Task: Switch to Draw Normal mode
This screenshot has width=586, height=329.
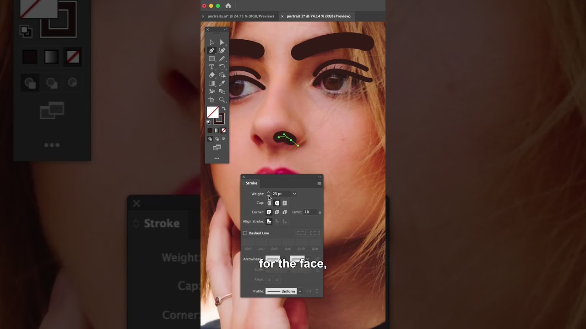Action: pyautogui.click(x=210, y=138)
